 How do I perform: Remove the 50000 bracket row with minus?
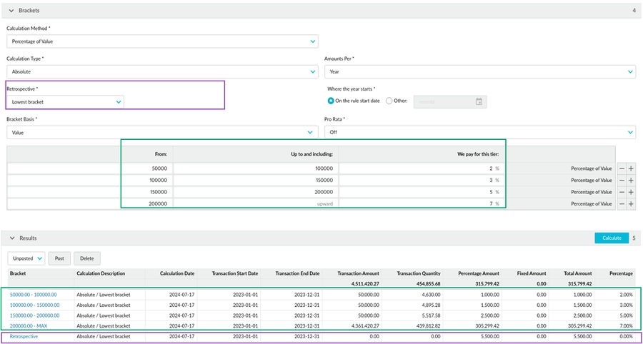(x=622, y=168)
